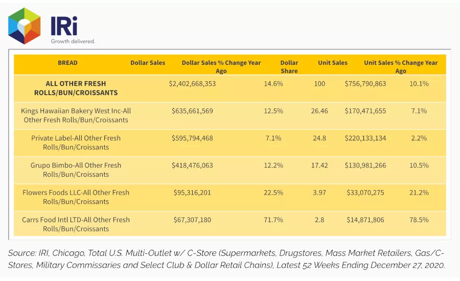This screenshot has width=460, height=281.
Task: Click the Private Label row label
Action: pyautogui.click(x=76, y=143)
